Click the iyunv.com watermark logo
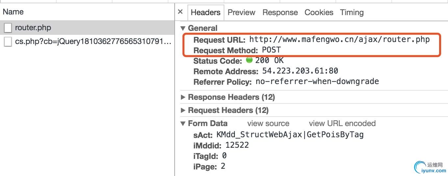 click(430, 166)
